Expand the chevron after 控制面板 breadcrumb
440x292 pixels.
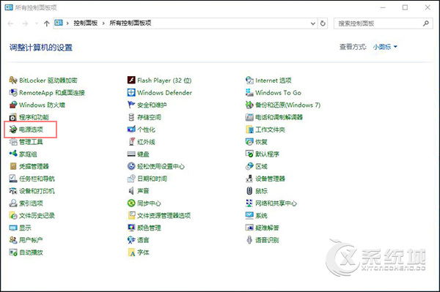[103, 23]
